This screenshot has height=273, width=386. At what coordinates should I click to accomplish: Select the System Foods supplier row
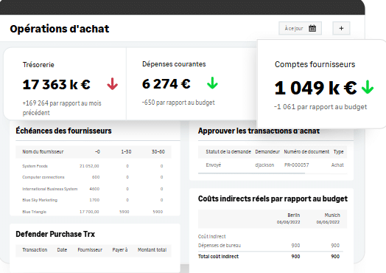[x=94, y=166]
